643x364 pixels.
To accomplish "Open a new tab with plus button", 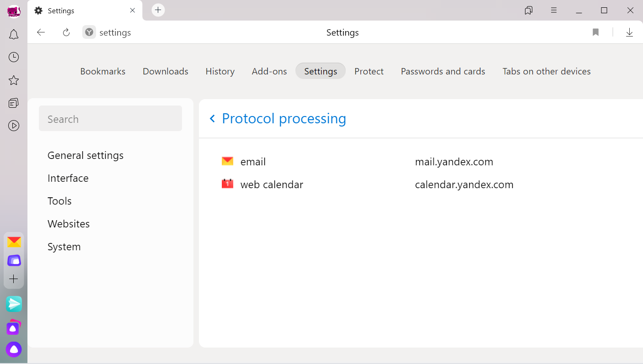I will point(158,10).
